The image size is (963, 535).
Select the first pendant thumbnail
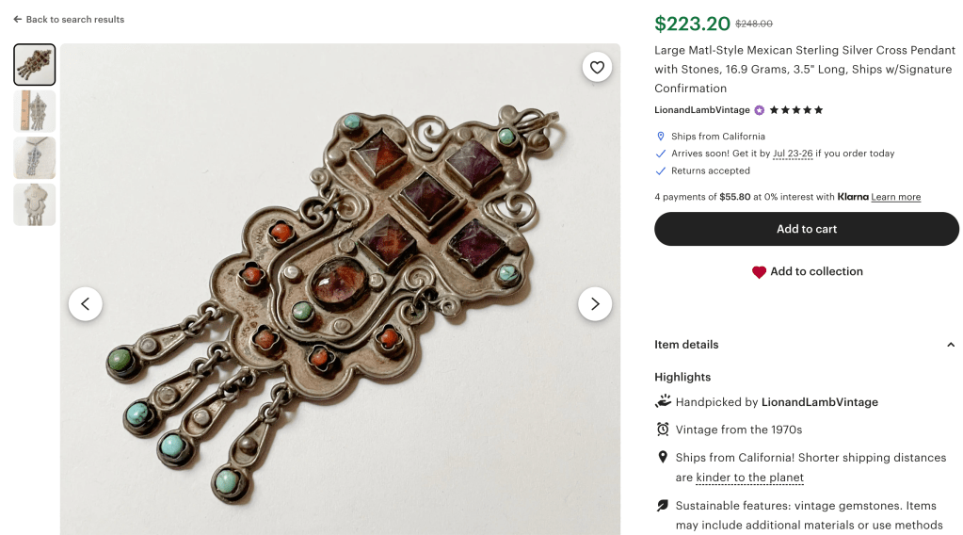point(35,65)
